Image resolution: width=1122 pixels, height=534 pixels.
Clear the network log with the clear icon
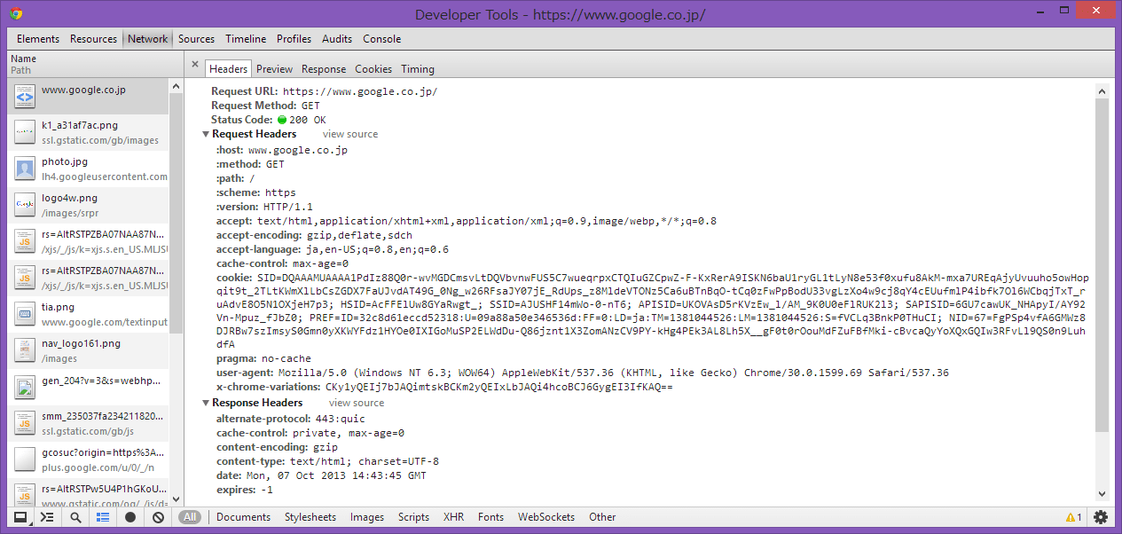[x=158, y=517]
